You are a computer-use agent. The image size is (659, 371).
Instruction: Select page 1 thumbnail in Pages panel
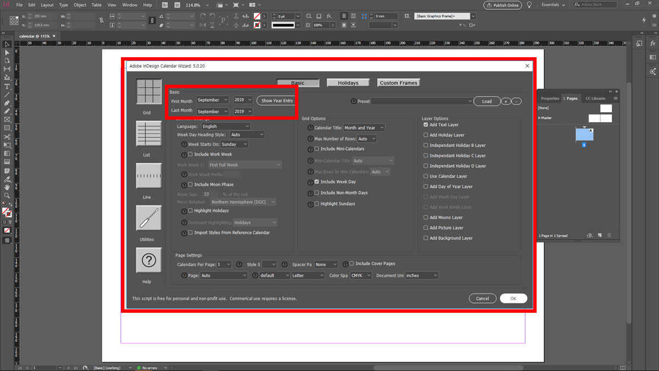(x=584, y=135)
